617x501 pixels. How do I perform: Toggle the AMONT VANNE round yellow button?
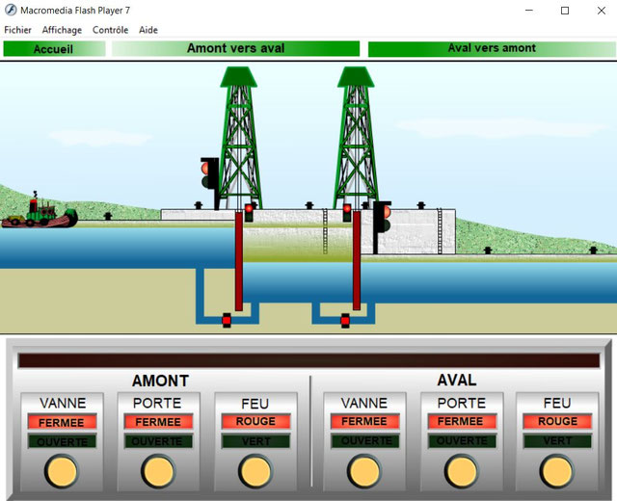(x=62, y=471)
